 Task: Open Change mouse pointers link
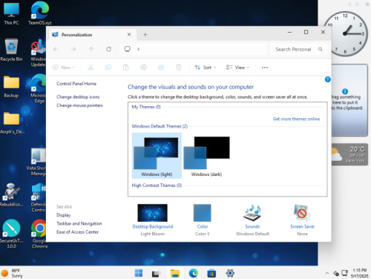point(79,105)
